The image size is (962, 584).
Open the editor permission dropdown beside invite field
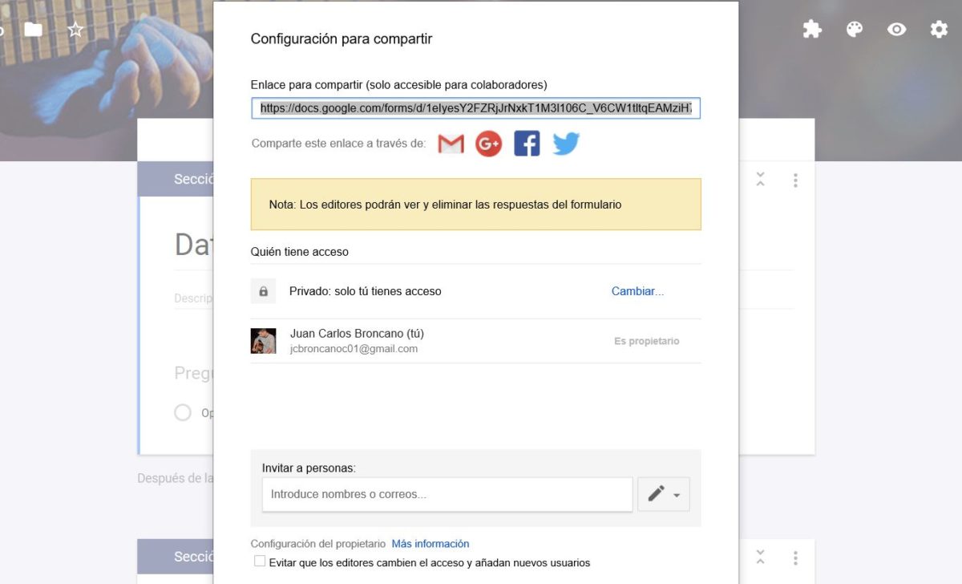tap(664, 494)
